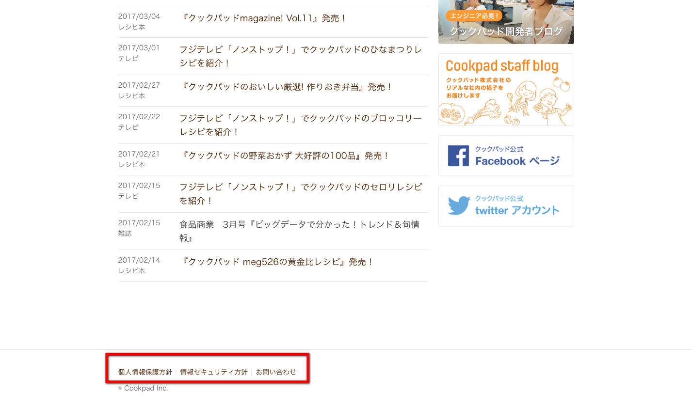
Task: Click the Facebook logo icon
Action: 458,156
